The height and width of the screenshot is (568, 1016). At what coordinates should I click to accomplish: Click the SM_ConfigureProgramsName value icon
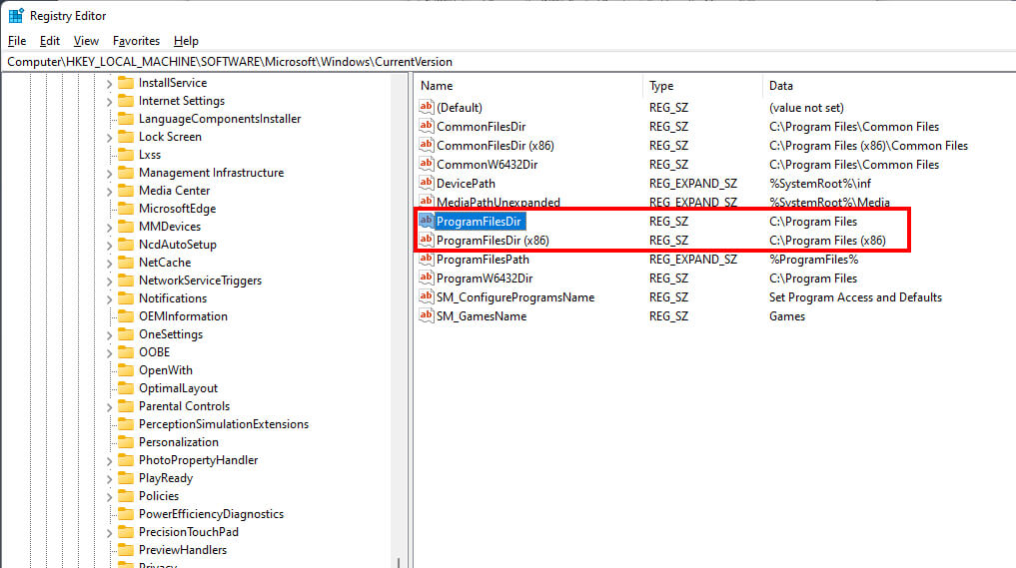coord(426,296)
